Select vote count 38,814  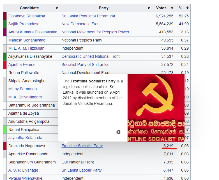pyautogui.click(x=167, y=48)
